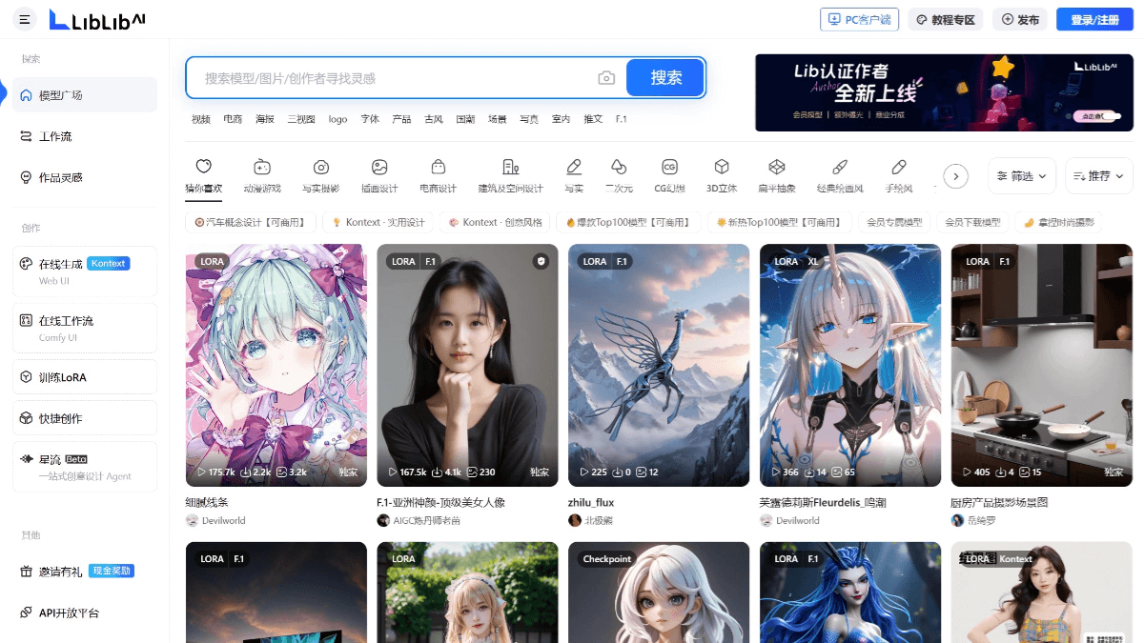Open 快捷创作 in the sidebar
1144x643 pixels.
pos(85,418)
